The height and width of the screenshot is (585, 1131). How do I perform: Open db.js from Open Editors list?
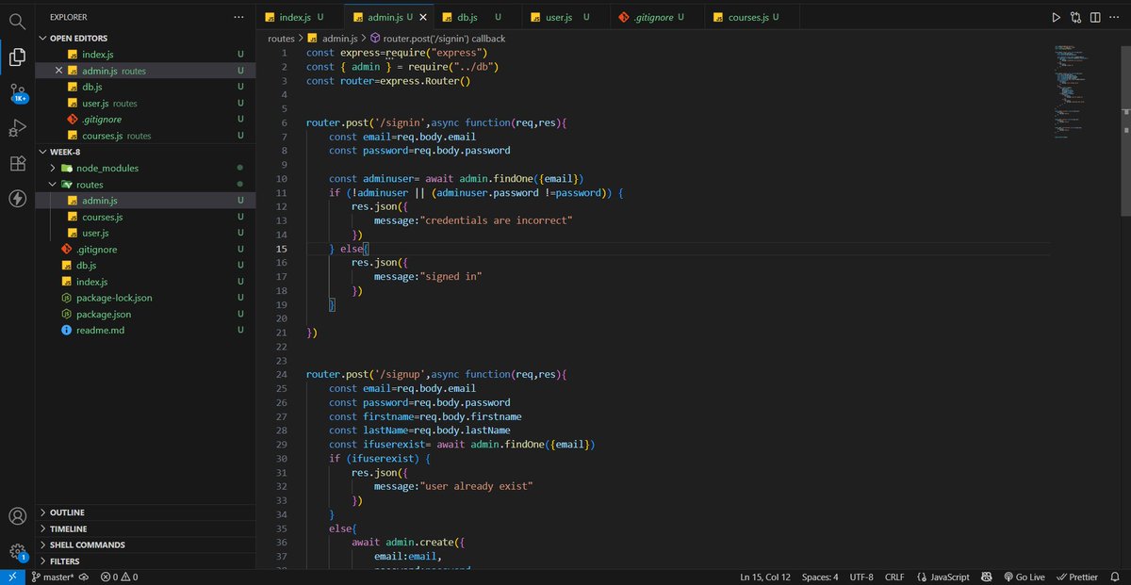click(145, 87)
